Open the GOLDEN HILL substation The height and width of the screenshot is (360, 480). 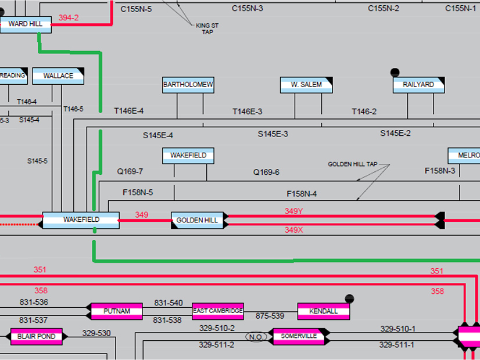pyautogui.click(x=198, y=221)
